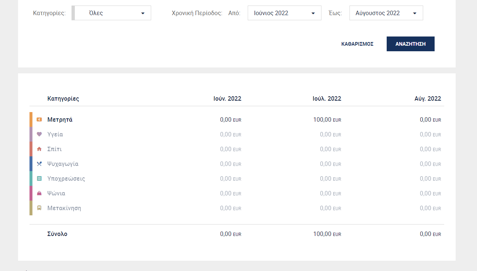
Task: Click the Κατηγορίες column header
Action: pyautogui.click(x=63, y=98)
